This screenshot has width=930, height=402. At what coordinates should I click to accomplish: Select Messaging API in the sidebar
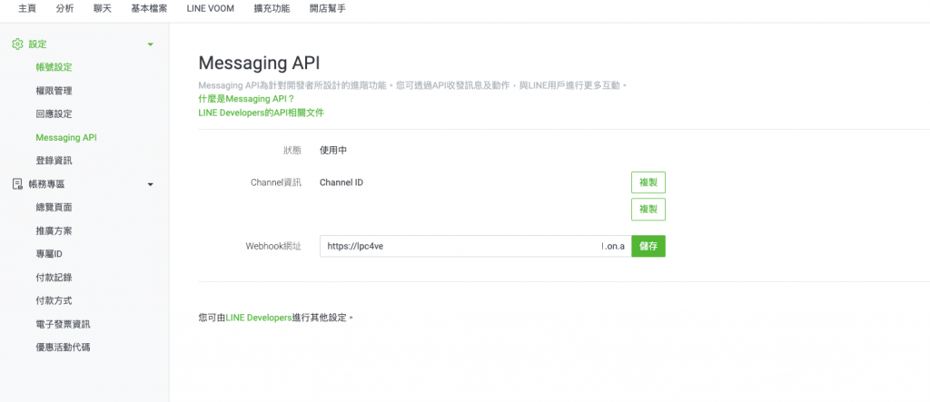point(65,138)
